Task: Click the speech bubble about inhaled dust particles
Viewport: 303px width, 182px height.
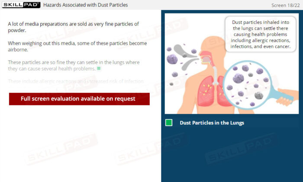Action: coord(261,34)
